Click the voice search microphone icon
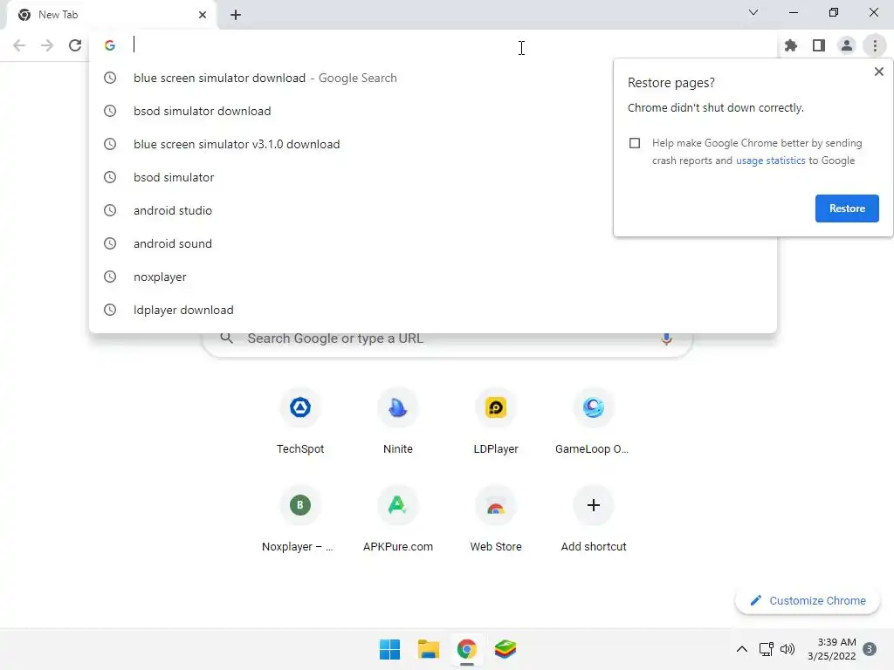Screen dimensions: 894x670 tap(666, 339)
